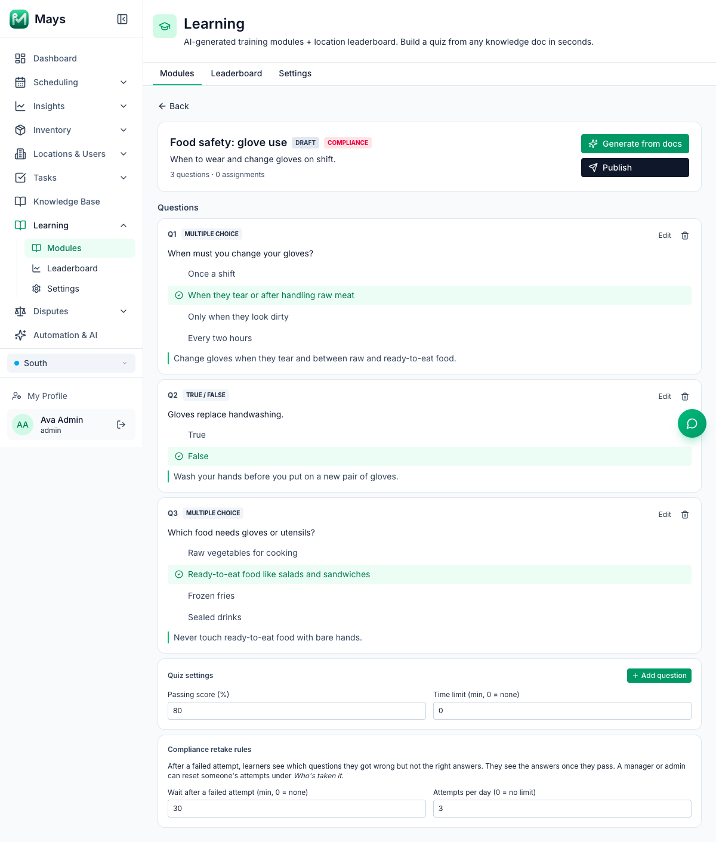Click the COMPLIANCE badge
The height and width of the screenshot is (842, 716).
click(x=348, y=143)
